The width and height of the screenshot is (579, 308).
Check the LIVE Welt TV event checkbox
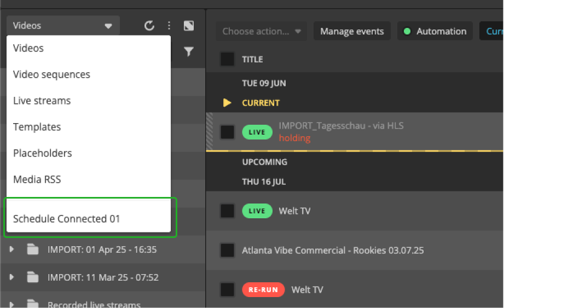(227, 211)
